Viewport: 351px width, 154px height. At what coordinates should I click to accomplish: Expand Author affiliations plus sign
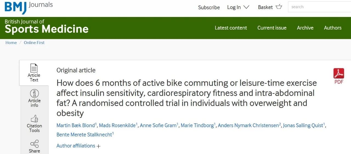pos(98,146)
